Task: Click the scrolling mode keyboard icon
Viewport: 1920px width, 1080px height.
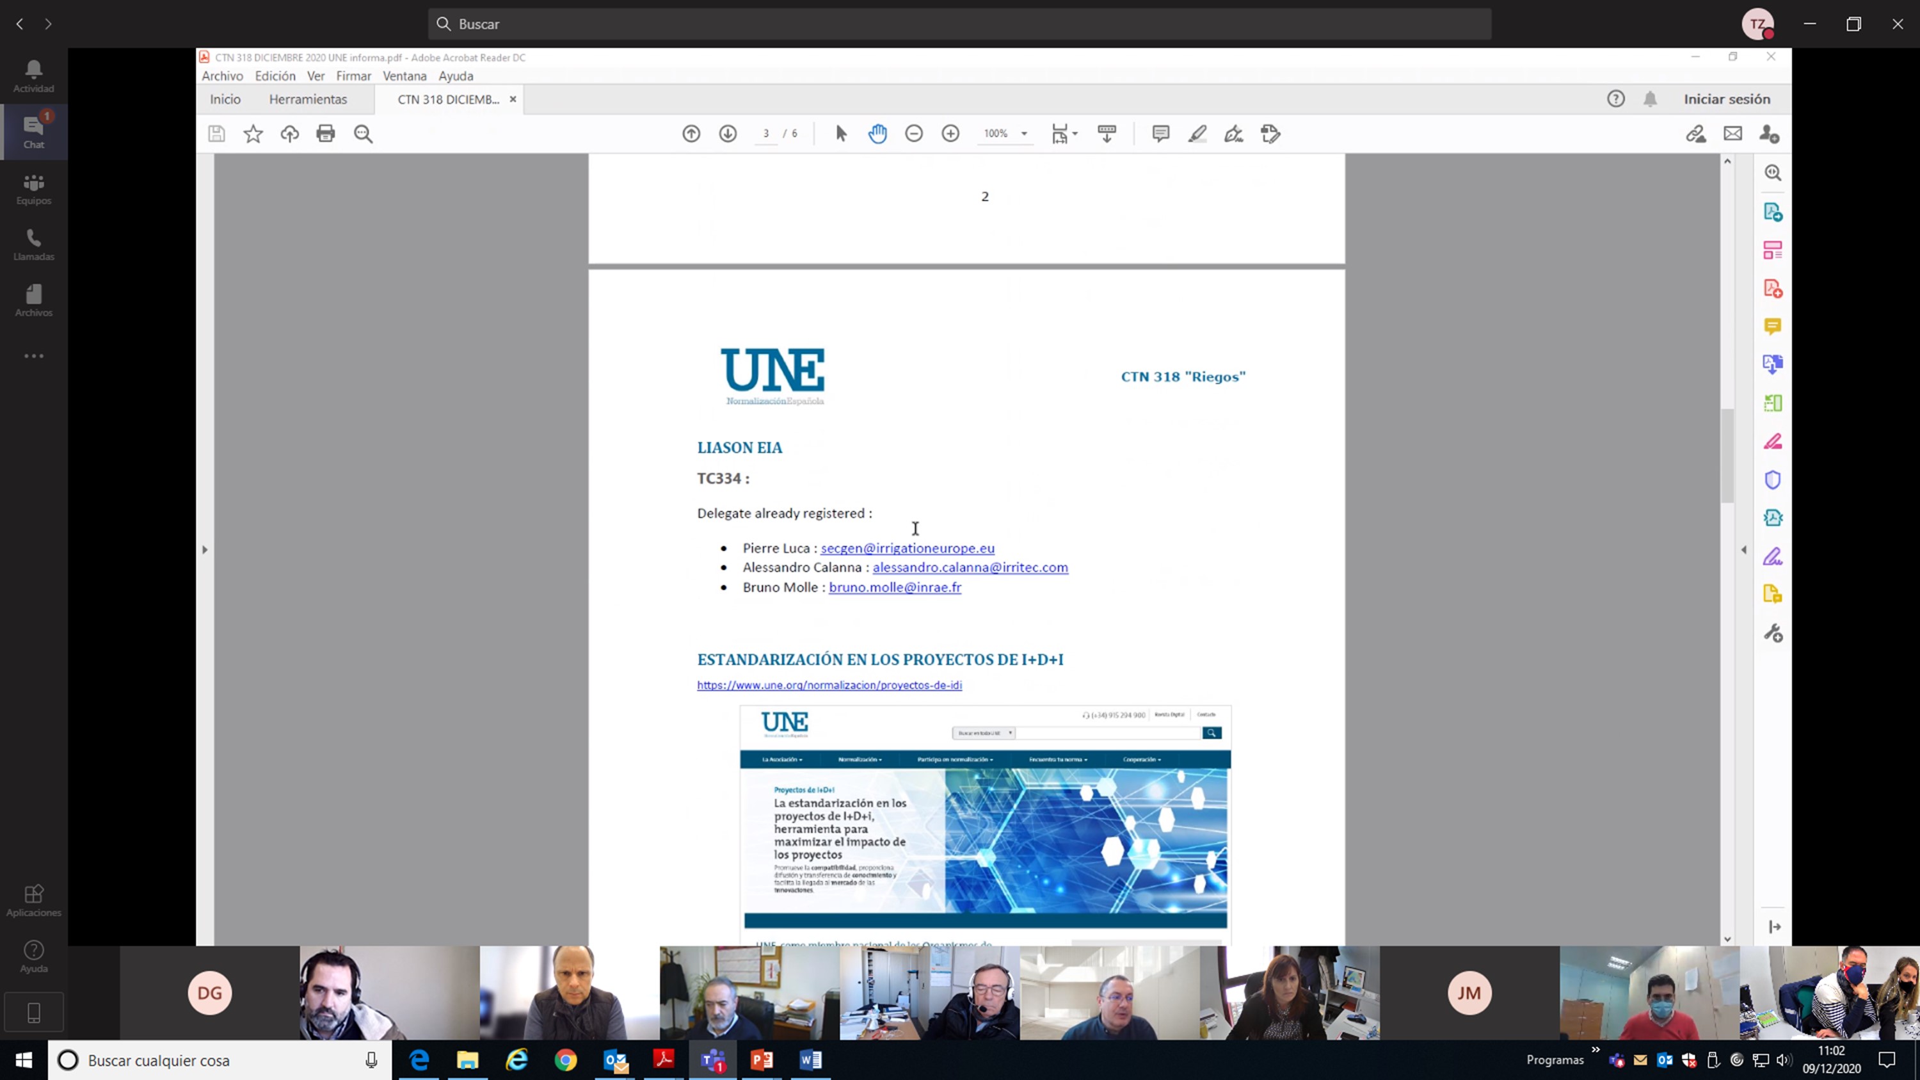Action: (1106, 134)
